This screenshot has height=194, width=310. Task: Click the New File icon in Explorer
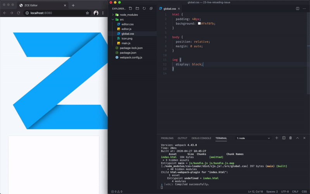point(130,9)
